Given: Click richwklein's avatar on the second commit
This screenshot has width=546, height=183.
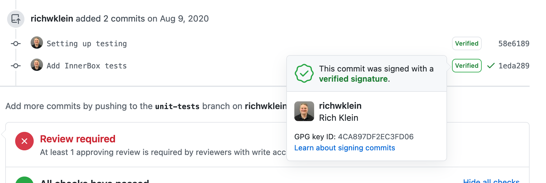Looking at the screenshot, I should point(36,65).
